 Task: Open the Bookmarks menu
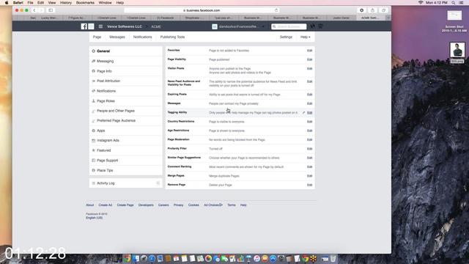click(85, 2)
